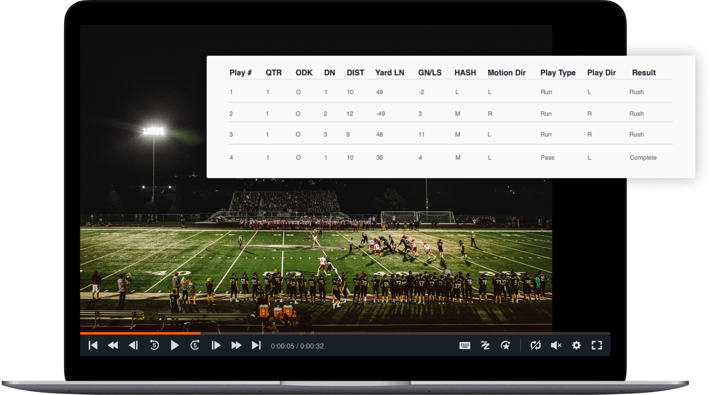Skip to the previous clip

93,345
